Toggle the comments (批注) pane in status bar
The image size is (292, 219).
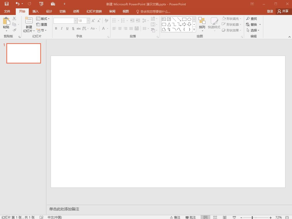[x=191, y=217]
